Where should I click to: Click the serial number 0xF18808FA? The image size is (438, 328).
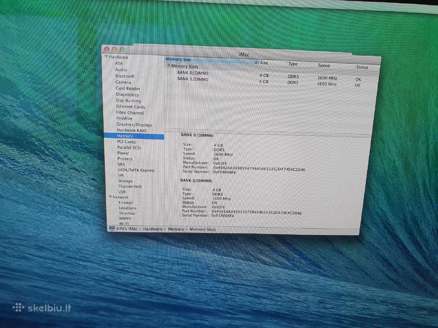point(223,215)
